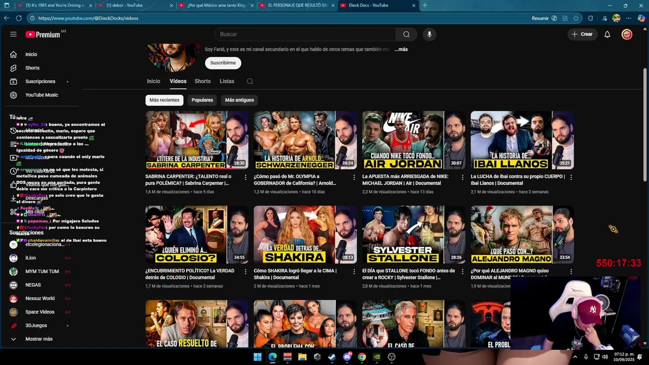Open Shorts in the sidebar

pyautogui.click(x=32, y=68)
